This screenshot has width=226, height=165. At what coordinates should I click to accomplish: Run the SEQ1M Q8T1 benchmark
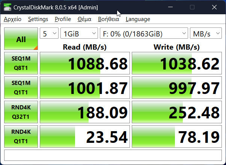pos(21,63)
